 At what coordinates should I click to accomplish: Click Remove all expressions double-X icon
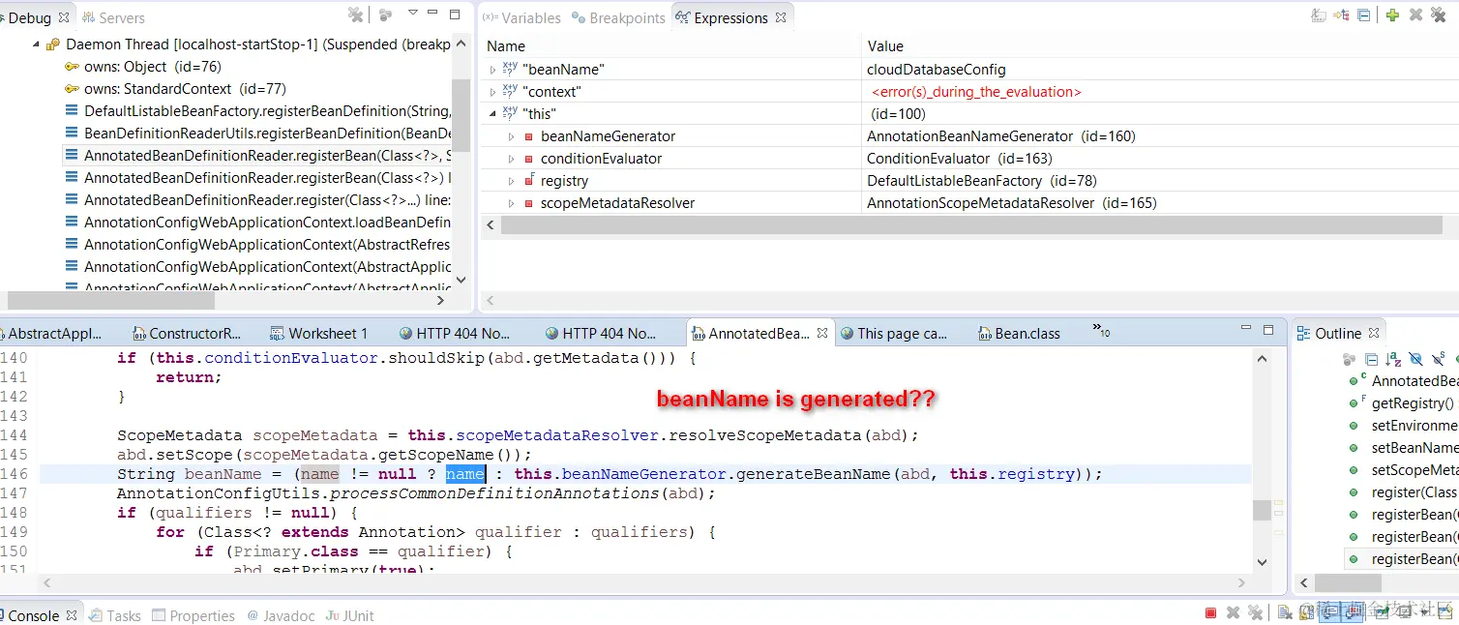(1439, 15)
